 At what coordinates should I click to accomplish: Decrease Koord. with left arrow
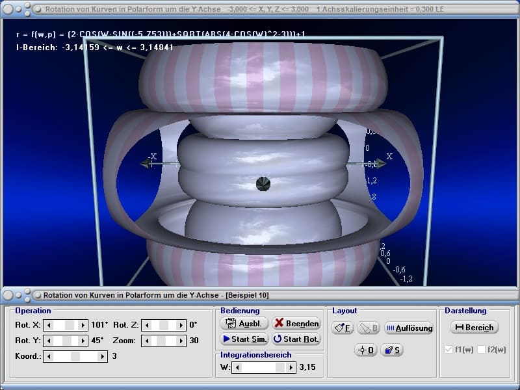[x=49, y=356]
